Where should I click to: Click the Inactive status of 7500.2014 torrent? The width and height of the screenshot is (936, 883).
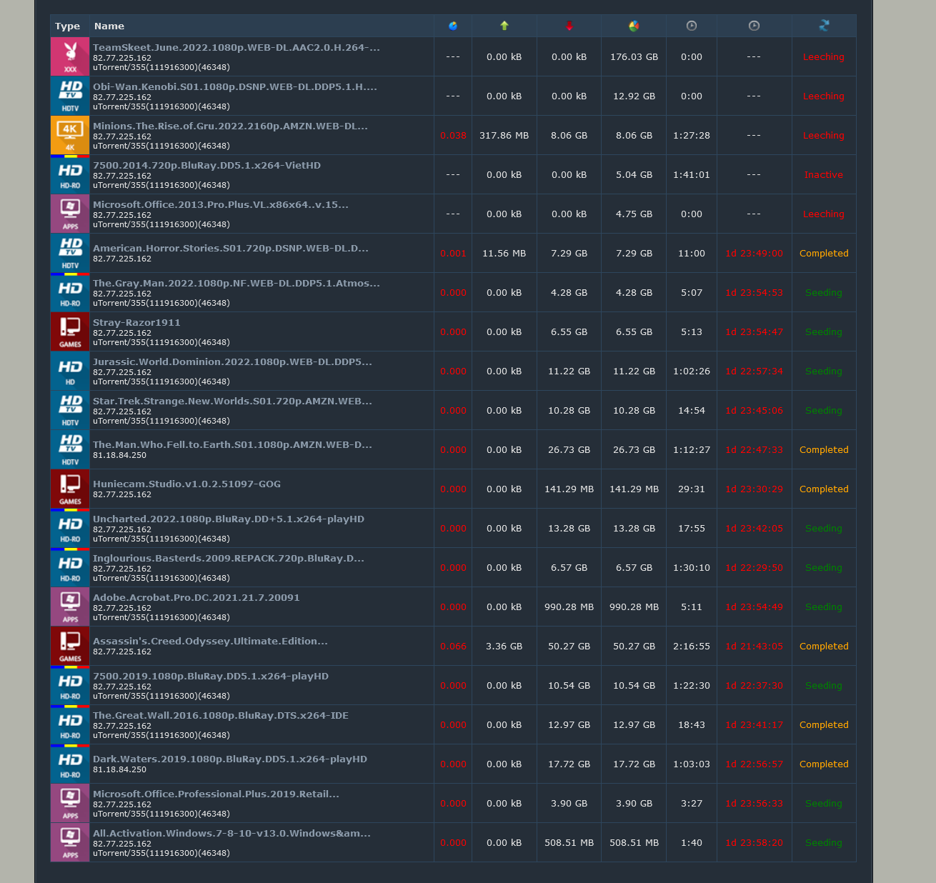click(x=823, y=174)
